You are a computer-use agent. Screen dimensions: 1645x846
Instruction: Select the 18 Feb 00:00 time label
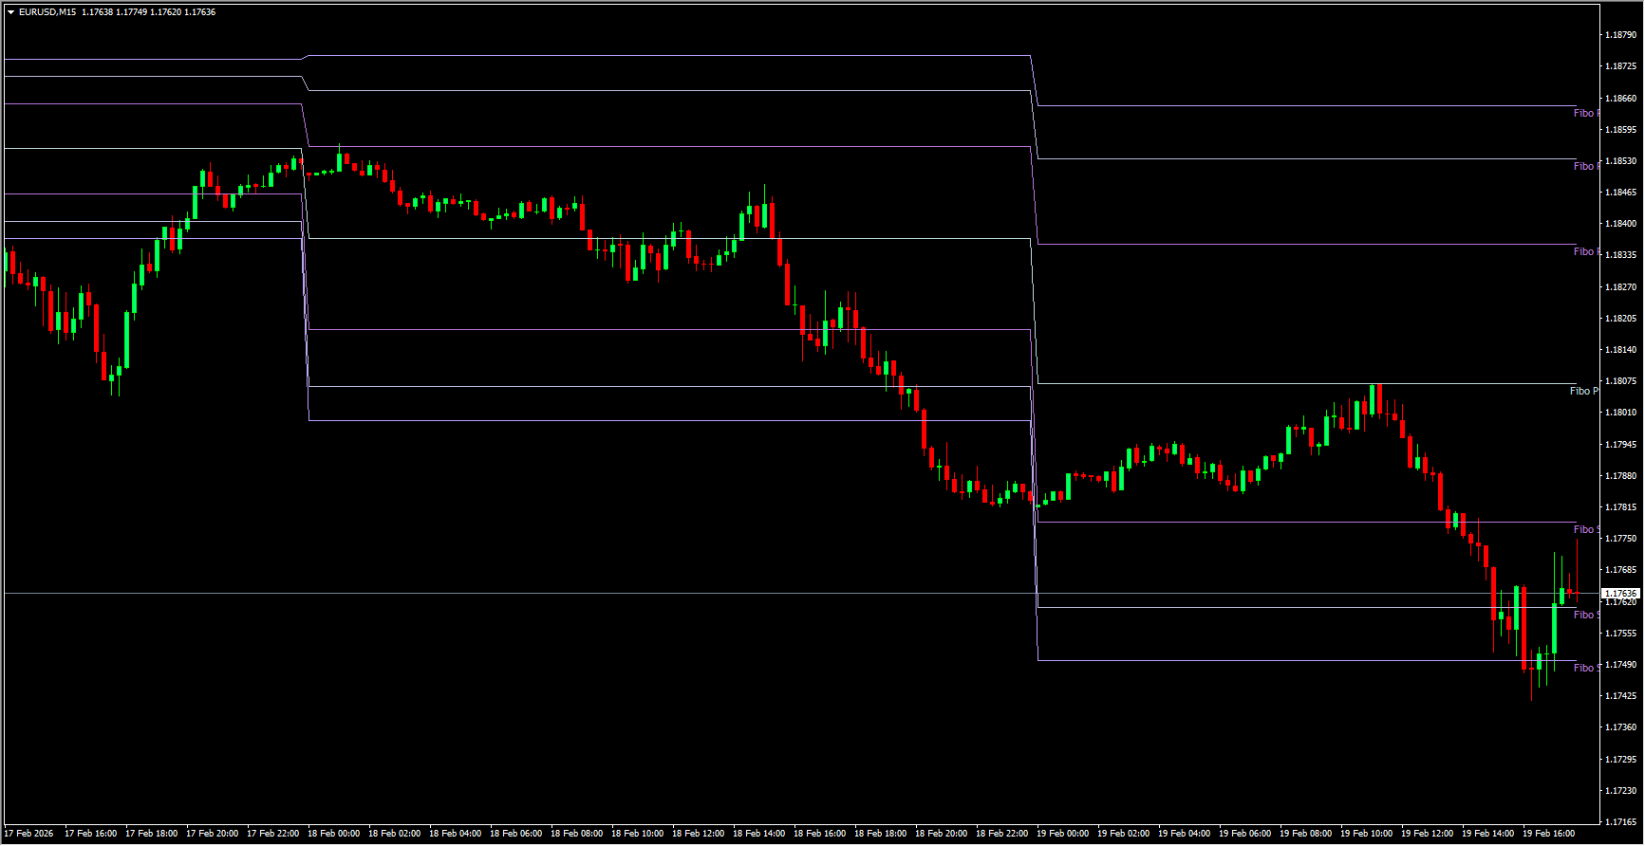click(333, 834)
